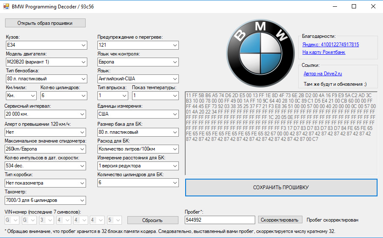Open Предупреждение о перегреве dropdown 121

[x=138, y=45]
